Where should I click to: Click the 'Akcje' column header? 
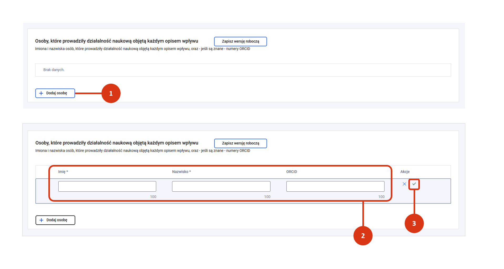(x=405, y=172)
